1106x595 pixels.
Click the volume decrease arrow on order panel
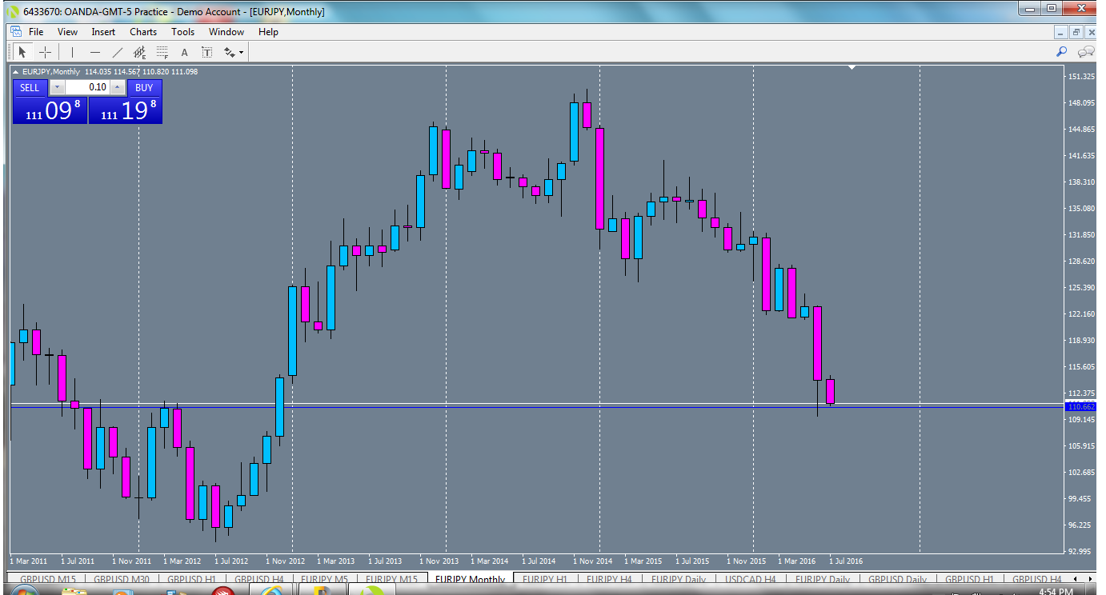57,87
